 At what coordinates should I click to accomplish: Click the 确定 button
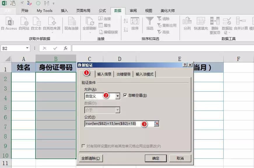point(156,158)
